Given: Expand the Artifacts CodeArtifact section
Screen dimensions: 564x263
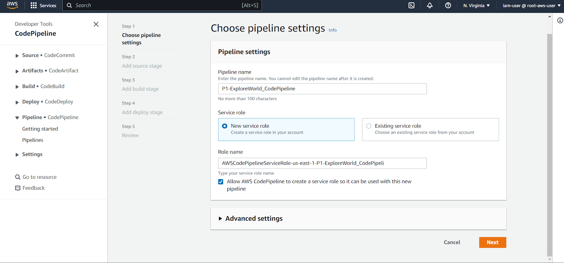Looking at the screenshot, I should [17, 71].
